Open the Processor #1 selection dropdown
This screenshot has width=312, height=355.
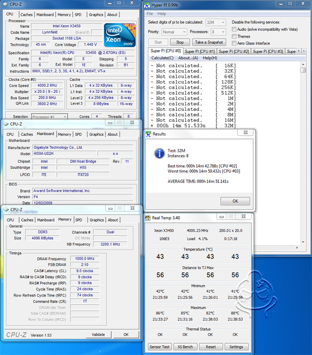tap(49, 117)
